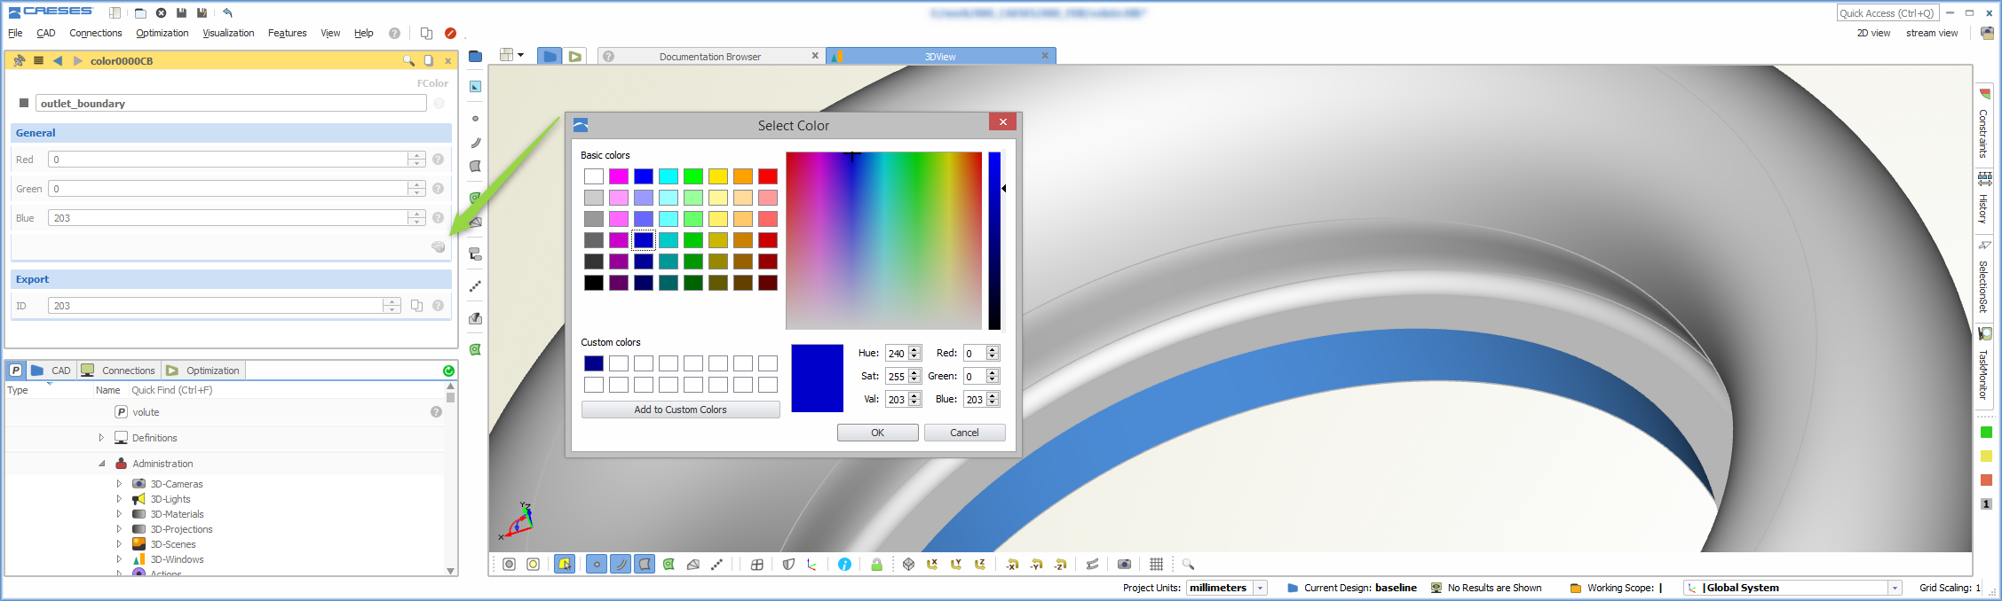Select the pure red basic color swatch
The height and width of the screenshot is (601, 2002).
768,176
